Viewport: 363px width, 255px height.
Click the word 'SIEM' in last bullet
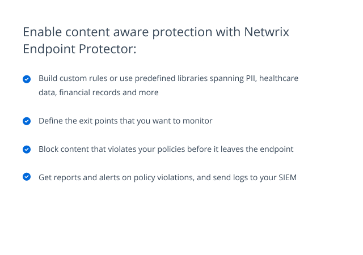coord(288,177)
